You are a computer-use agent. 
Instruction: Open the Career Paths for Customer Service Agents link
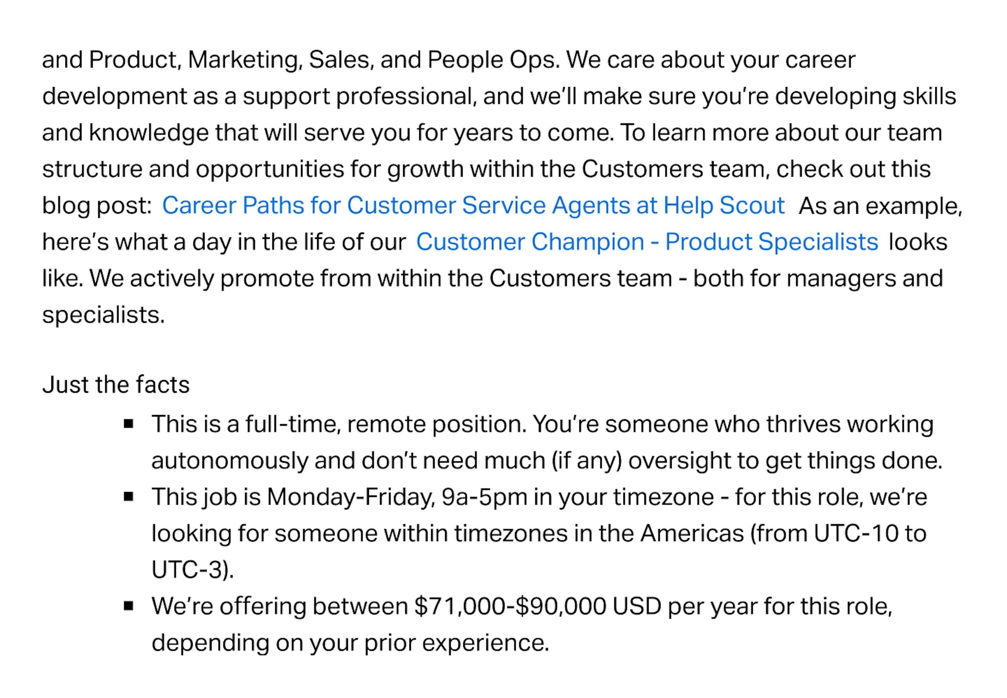coord(473,206)
